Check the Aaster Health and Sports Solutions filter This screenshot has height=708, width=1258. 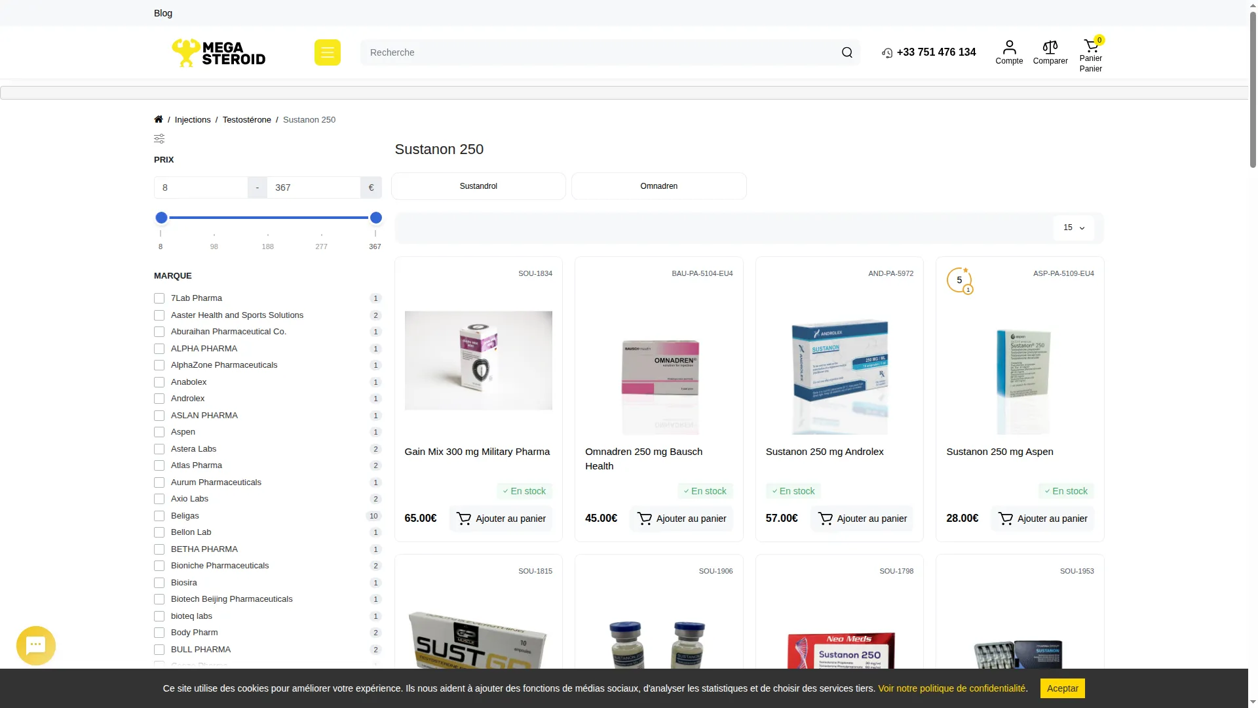tap(159, 315)
